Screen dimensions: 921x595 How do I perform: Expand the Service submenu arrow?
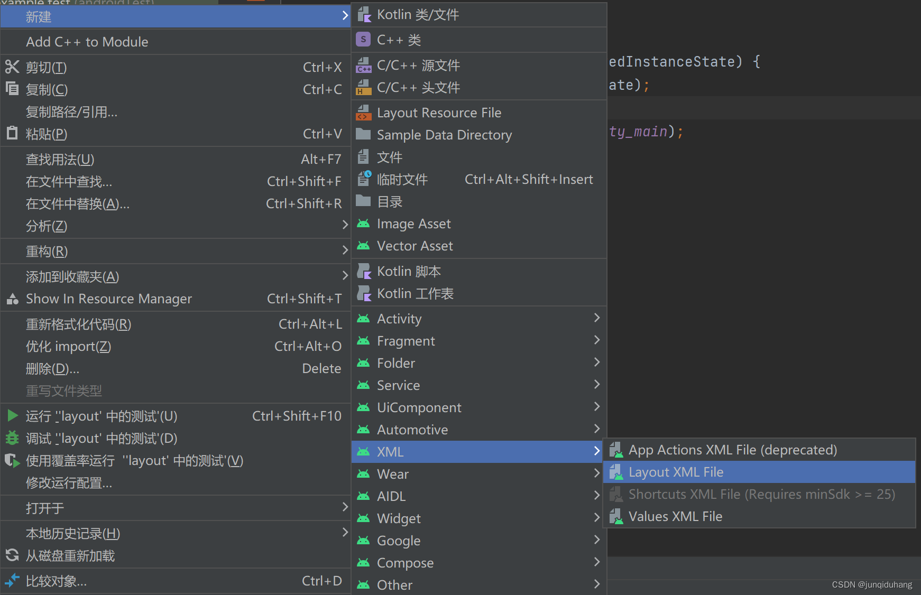[597, 384]
